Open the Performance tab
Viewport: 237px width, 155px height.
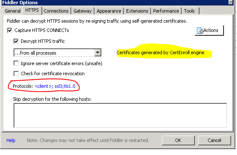[166, 11]
